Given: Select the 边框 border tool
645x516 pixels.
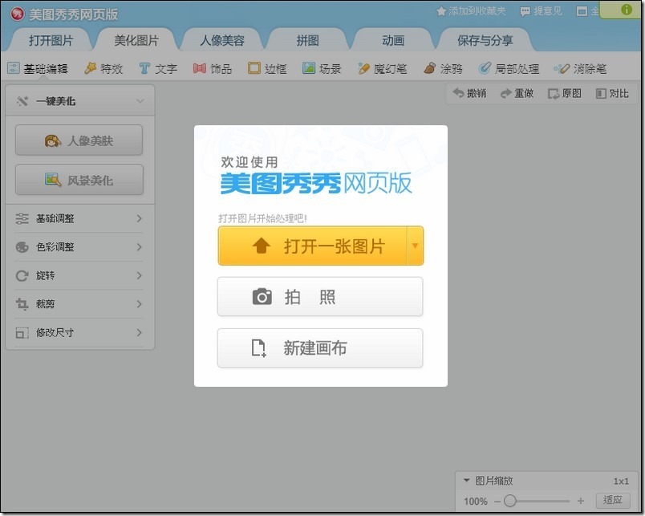Looking at the screenshot, I should click(267, 68).
